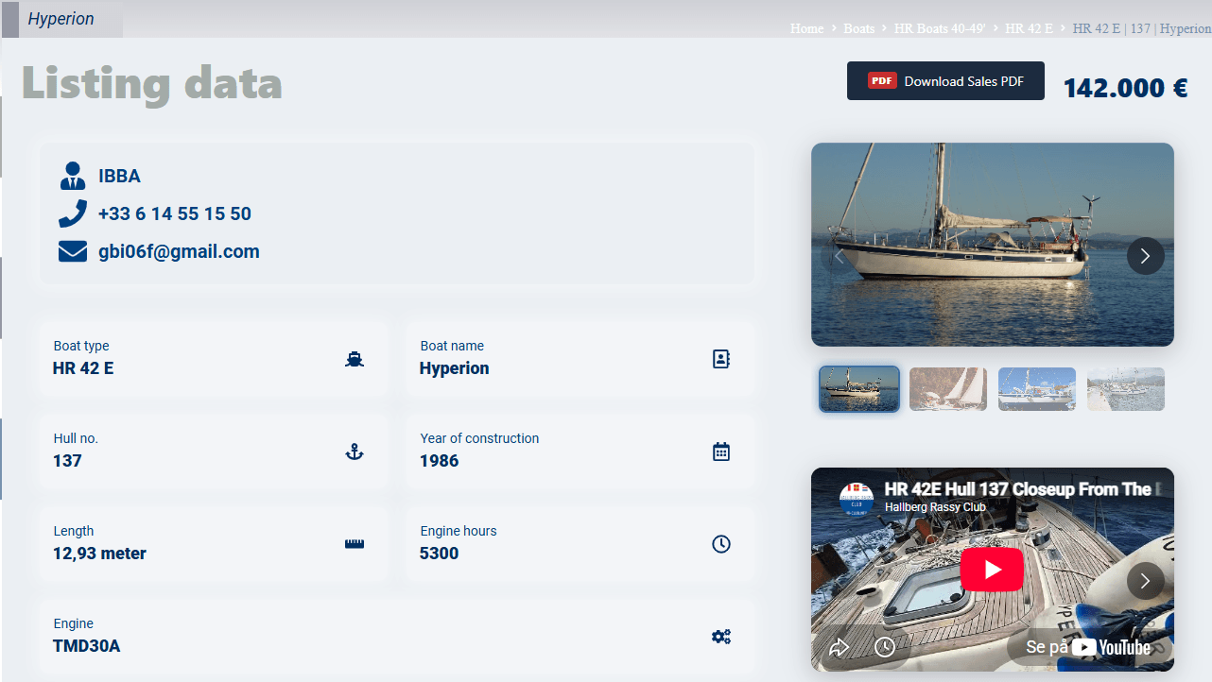Show next boat photo in gallery
Screen dimensions: 1212x682
[1146, 256]
